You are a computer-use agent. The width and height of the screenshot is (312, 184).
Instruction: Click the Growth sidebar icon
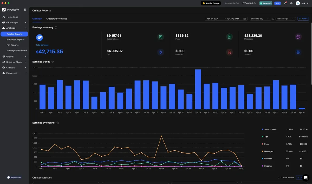[x=4, y=56]
